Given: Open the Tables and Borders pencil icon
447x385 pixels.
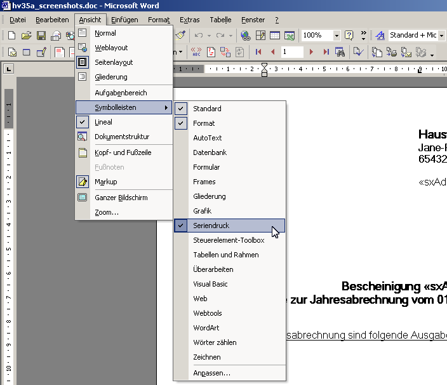Looking at the screenshot, I should pos(260,36).
